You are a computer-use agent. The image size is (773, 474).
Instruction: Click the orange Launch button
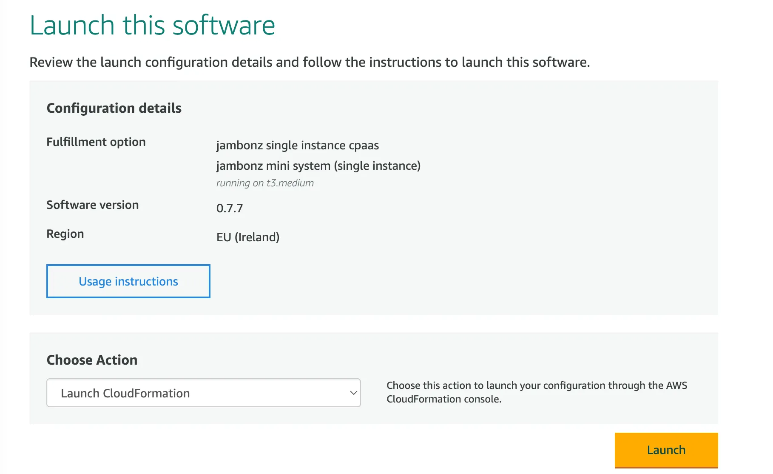coord(666,450)
